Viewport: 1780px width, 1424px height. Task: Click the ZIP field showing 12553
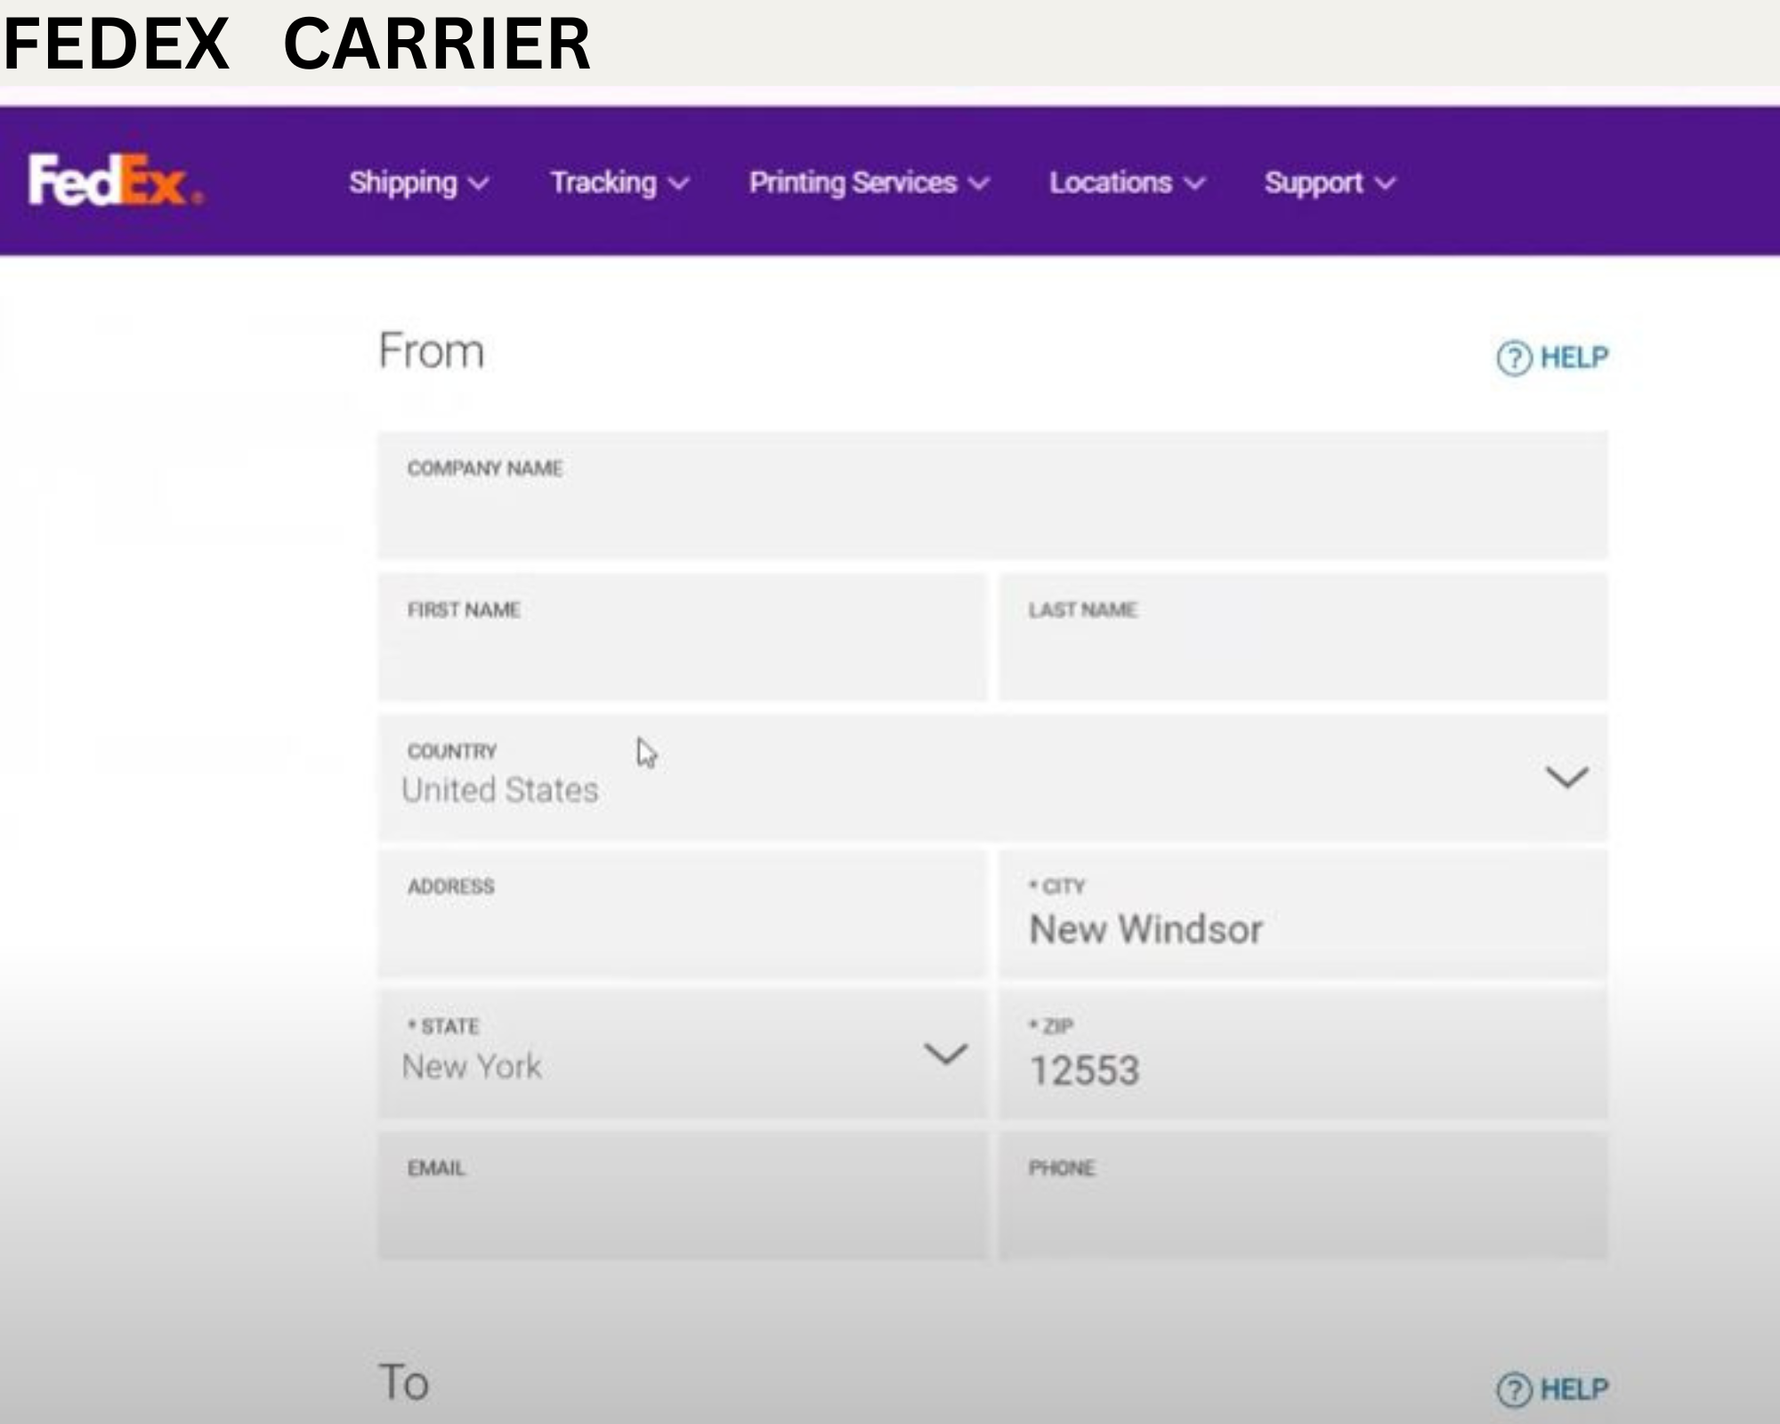tap(1303, 1054)
